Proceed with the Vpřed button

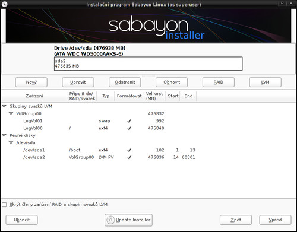(x=275, y=220)
